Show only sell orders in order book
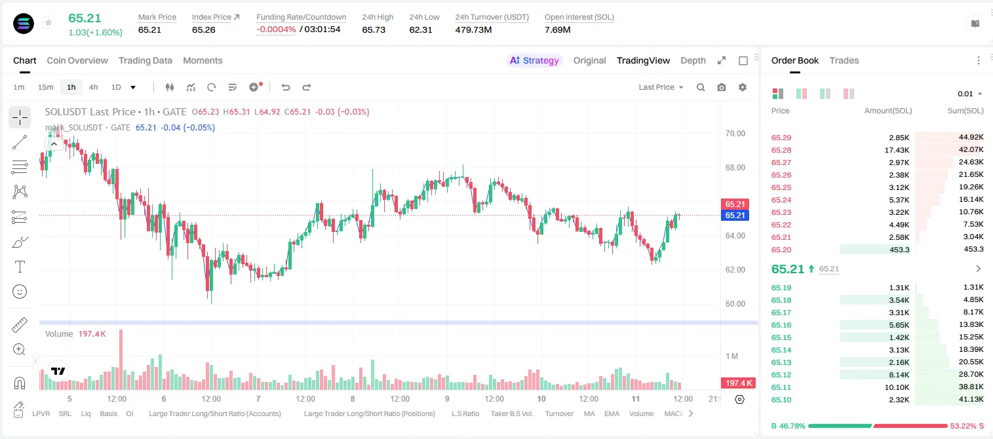Screen dimensions: 993x439 (x=848, y=94)
